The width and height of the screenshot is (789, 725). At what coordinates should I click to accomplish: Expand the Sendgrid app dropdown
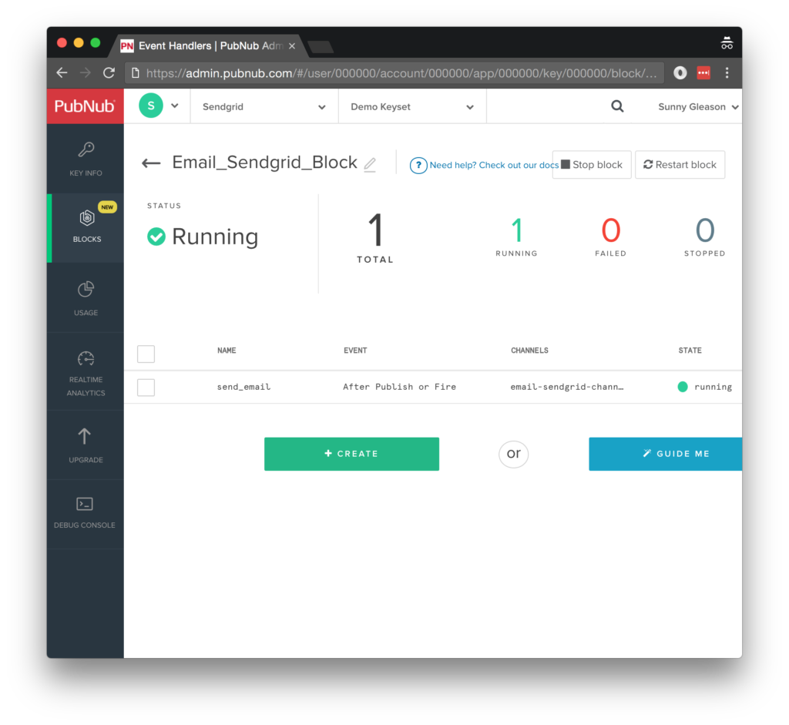click(x=264, y=107)
